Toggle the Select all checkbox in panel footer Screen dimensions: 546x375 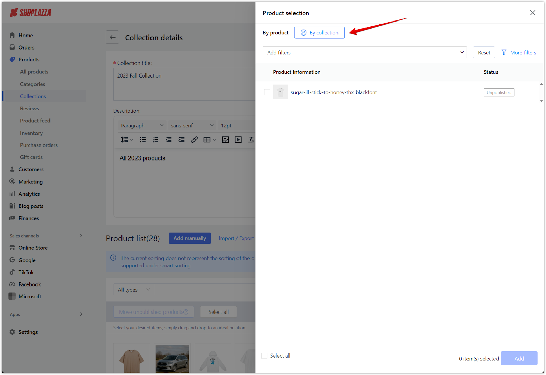pos(264,356)
